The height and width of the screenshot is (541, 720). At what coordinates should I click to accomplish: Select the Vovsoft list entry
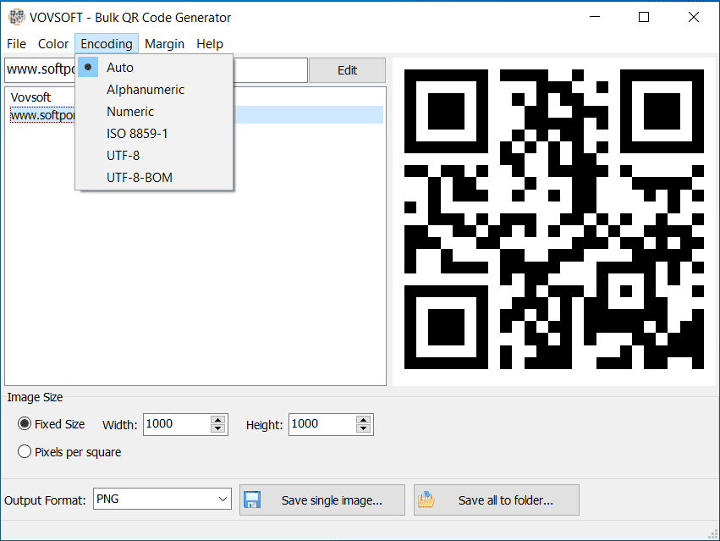click(x=30, y=97)
